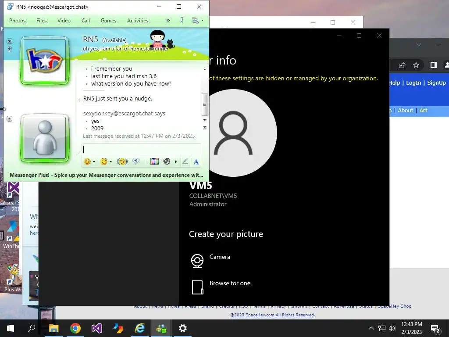Click the Messenger Plus sounds speaker icon
Screen dimensions: 449x337
tap(166, 161)
